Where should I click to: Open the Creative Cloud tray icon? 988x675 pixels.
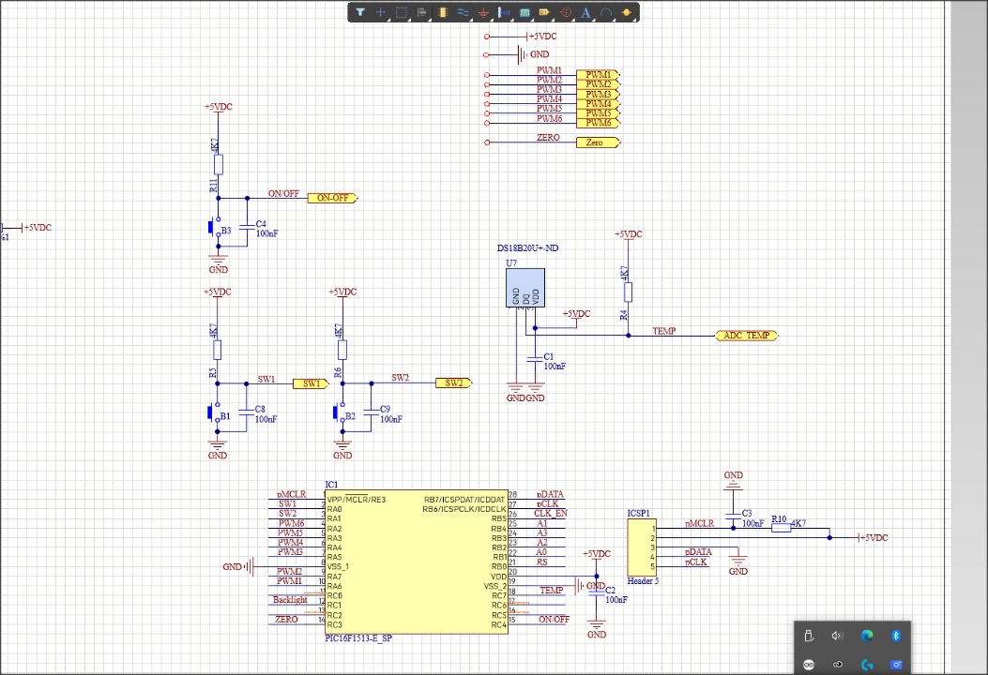tap(837, 665)
